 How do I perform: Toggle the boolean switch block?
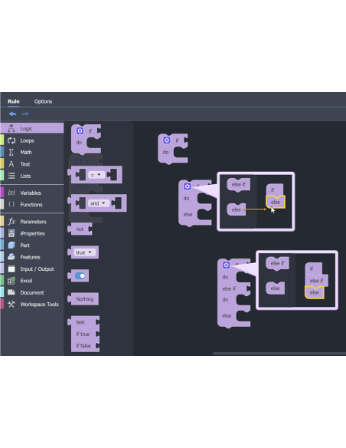click(x=80, y=275)
